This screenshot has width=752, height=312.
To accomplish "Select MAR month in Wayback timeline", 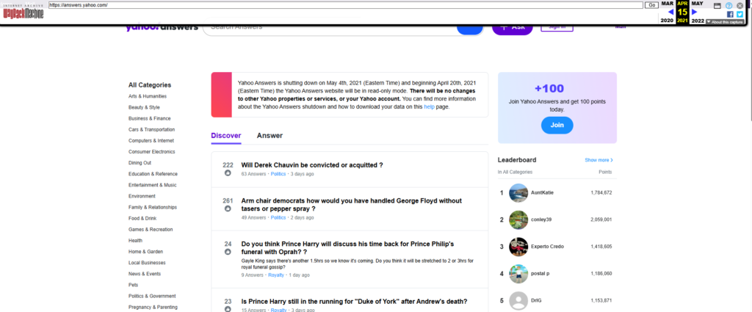I will point(667,4).
